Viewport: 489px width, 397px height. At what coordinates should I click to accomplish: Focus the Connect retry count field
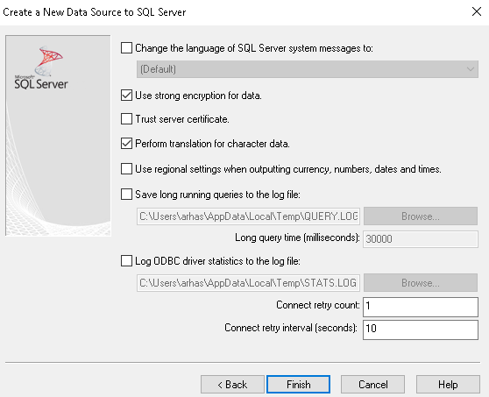pyautogui.click(x=421, y=307)
